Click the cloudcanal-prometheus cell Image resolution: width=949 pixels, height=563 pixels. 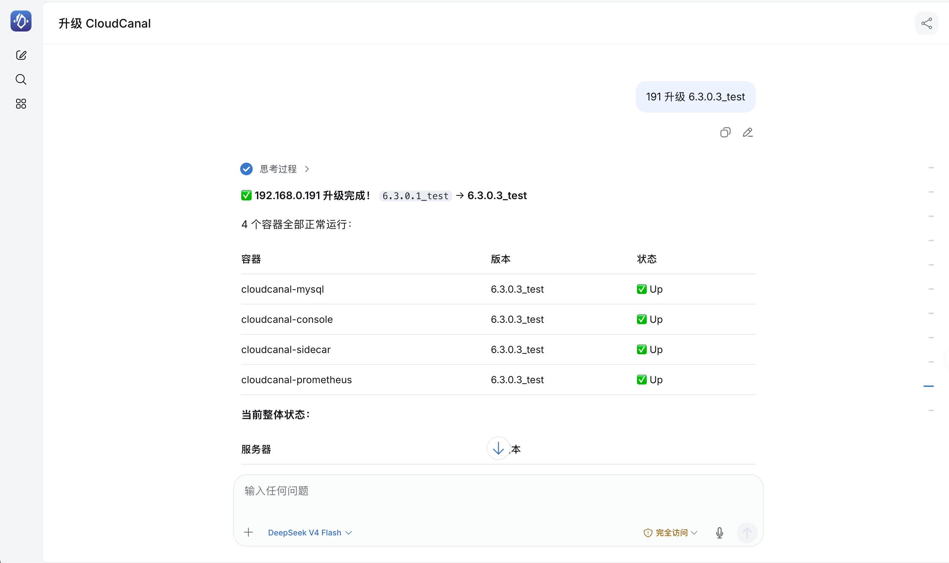pos(296,380)
